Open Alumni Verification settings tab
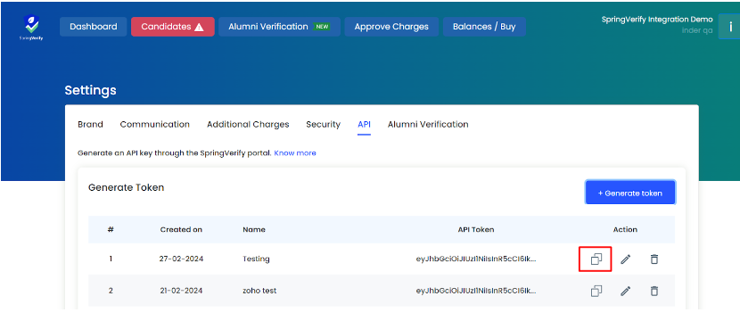 pyautogui.click(x=428, y=125)
